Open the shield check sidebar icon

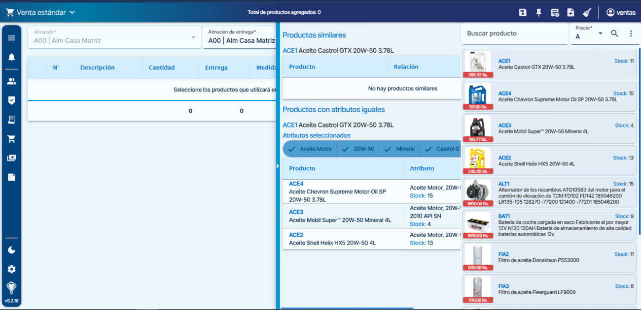point(11,100)
